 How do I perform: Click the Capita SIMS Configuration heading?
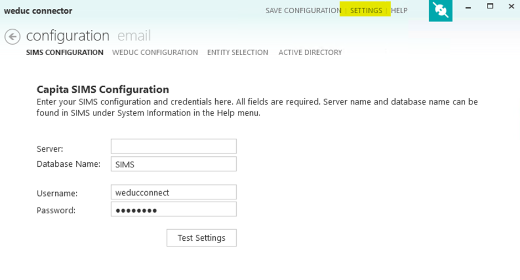(x=102, y=89)
